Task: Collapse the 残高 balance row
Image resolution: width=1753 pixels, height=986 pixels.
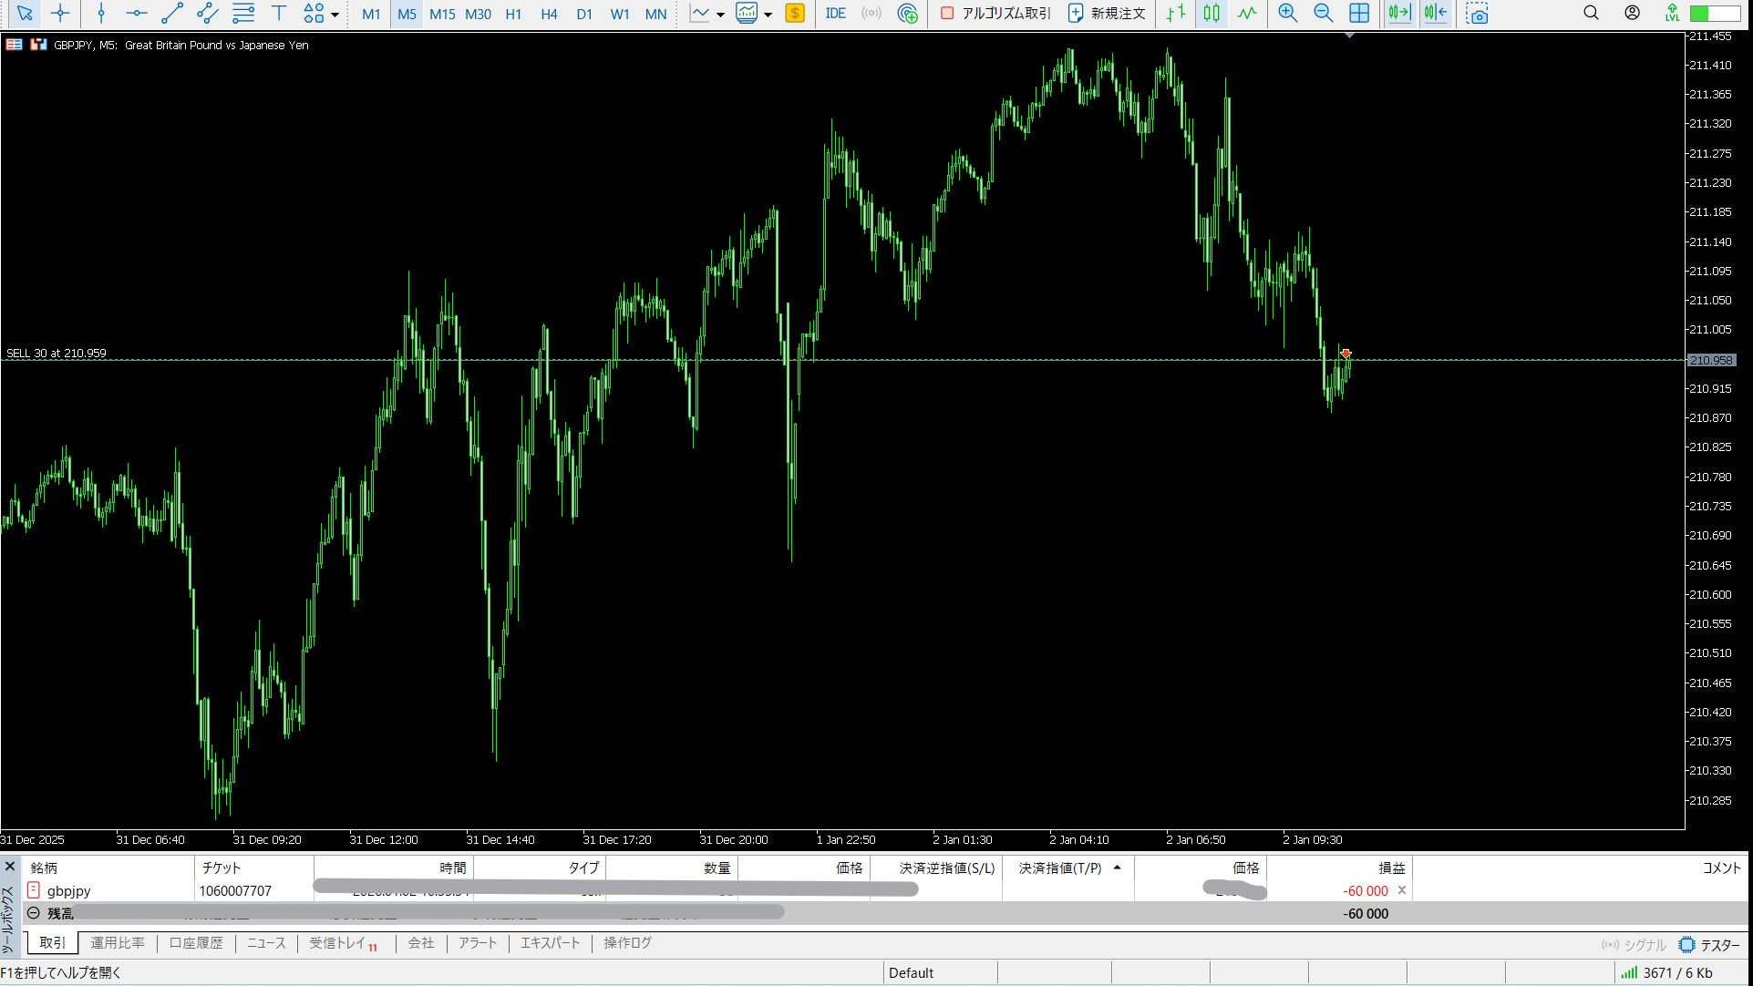Action: point(34,913)
